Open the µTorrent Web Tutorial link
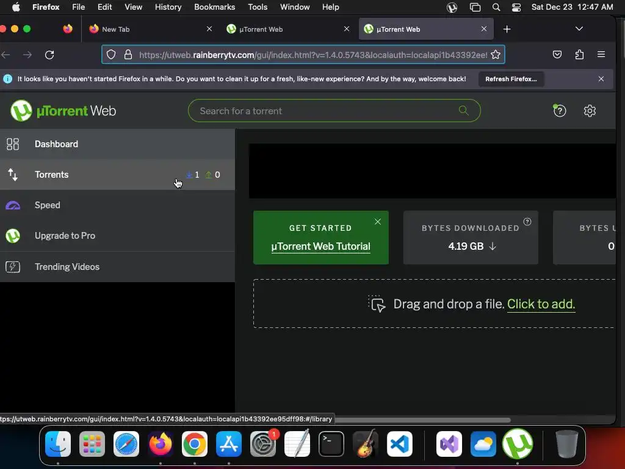Image resolution: width=625 pixels, height=469 pixels. 320,247
